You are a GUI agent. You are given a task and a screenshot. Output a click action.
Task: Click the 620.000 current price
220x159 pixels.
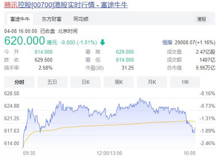pos(25,40)
